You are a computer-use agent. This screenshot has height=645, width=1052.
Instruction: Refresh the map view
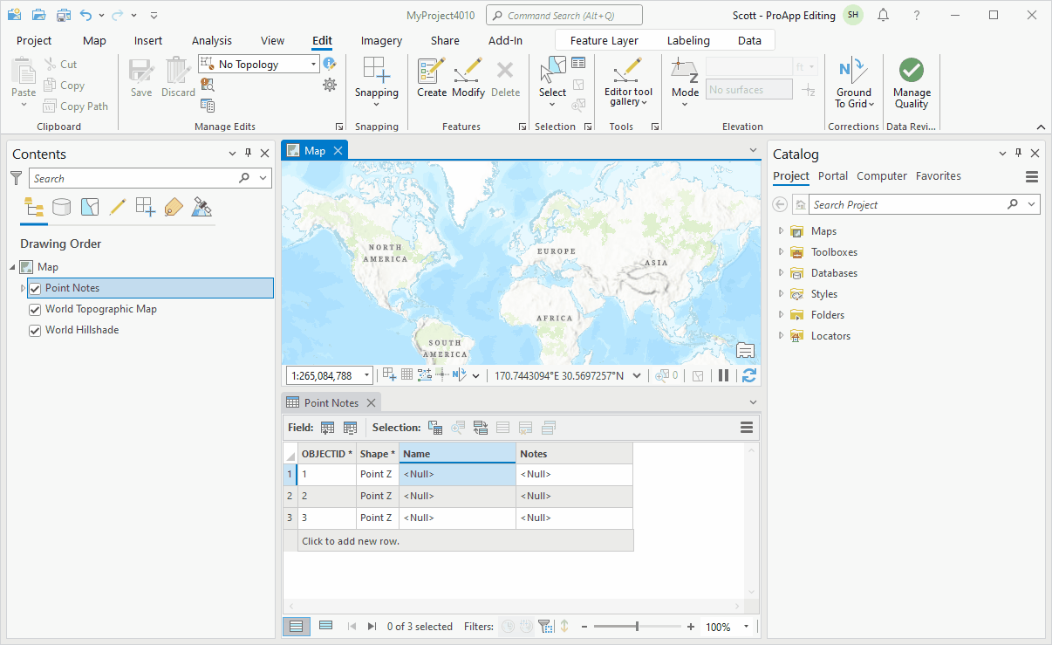[748, 375]
